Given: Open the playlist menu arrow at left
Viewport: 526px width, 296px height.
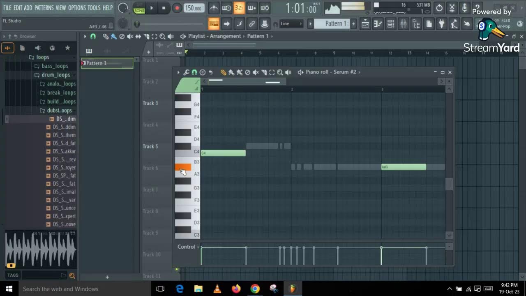Looking at the screenshot, I should 85,37.
